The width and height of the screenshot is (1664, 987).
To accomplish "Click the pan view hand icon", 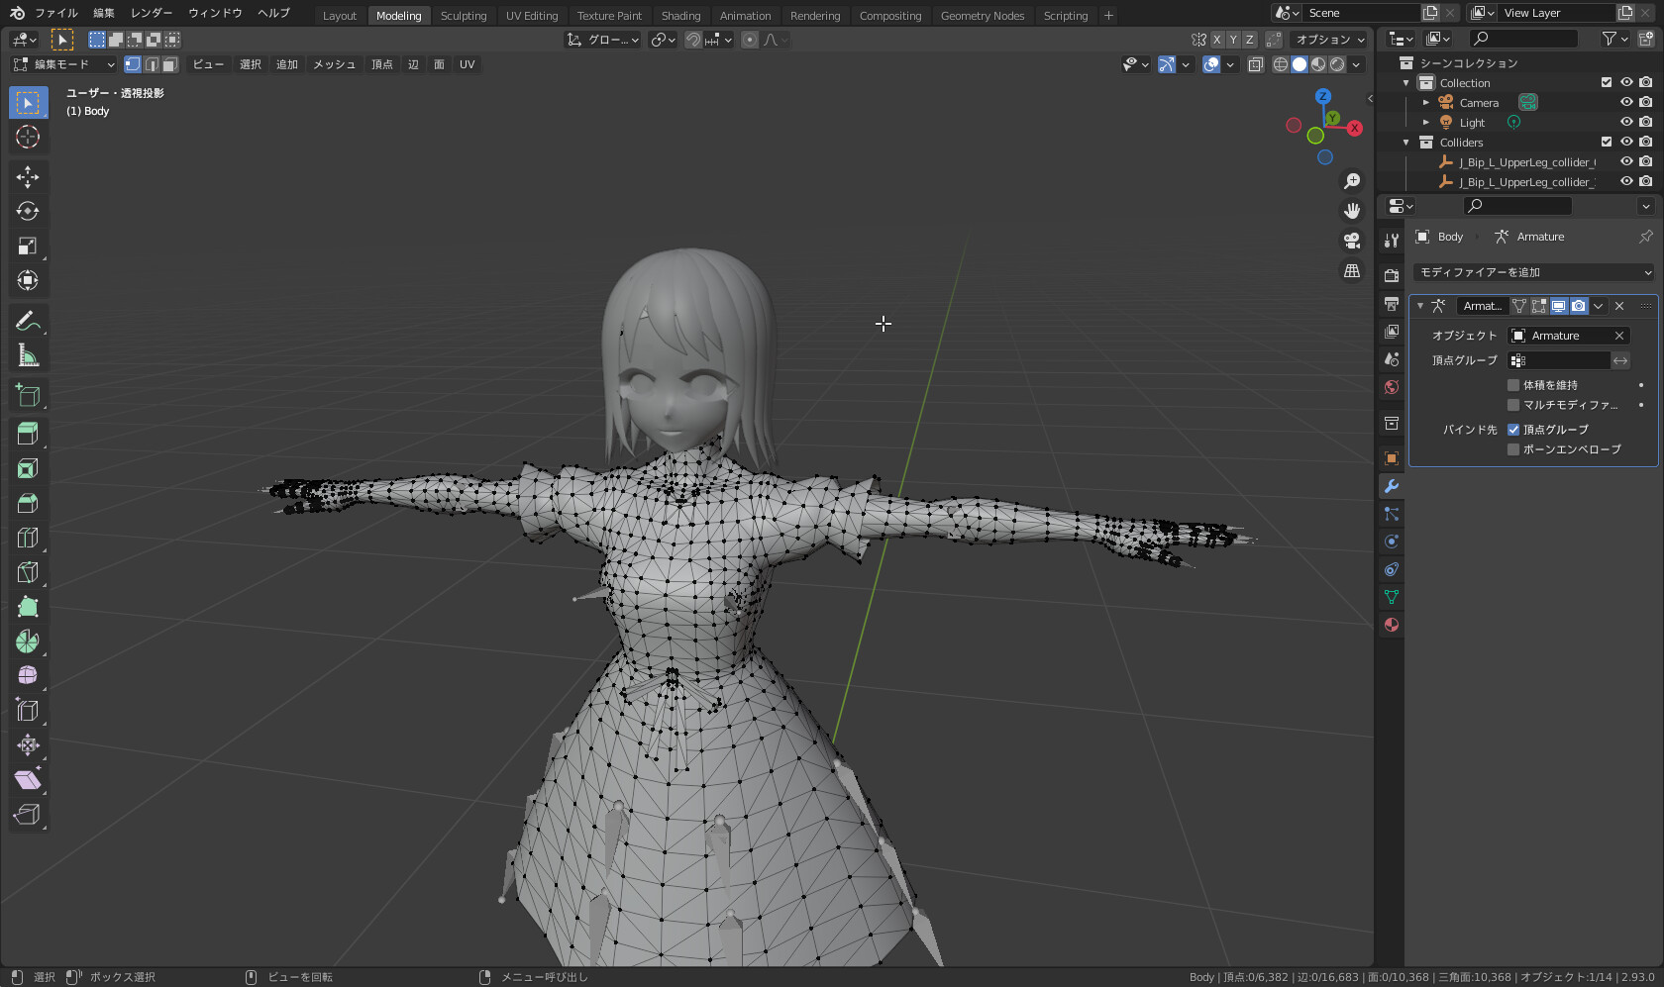I will [1352, 211].
